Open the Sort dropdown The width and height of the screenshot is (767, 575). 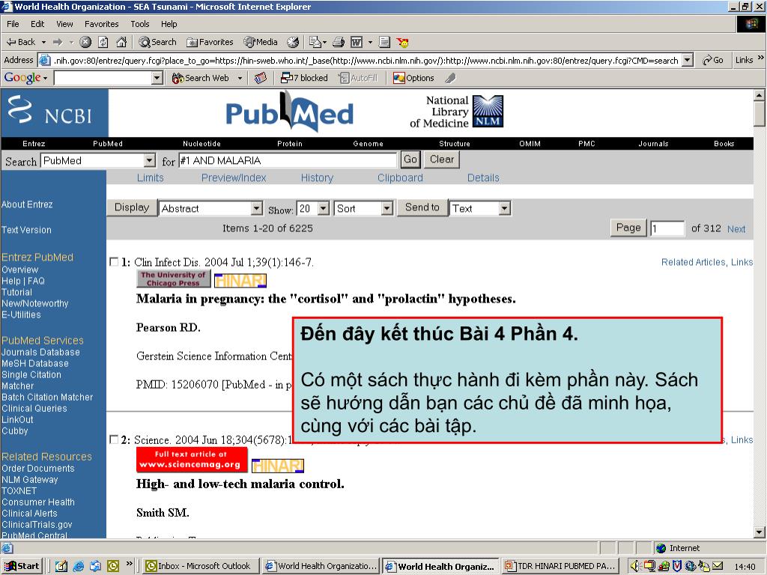point(387,208)
